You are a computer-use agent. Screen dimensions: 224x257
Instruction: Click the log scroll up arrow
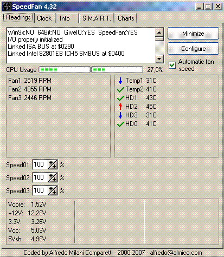click(x=159, y=32)
